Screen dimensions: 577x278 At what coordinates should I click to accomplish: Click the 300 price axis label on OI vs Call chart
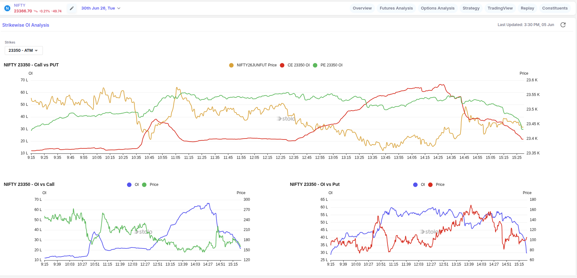(x=247, y=200)
